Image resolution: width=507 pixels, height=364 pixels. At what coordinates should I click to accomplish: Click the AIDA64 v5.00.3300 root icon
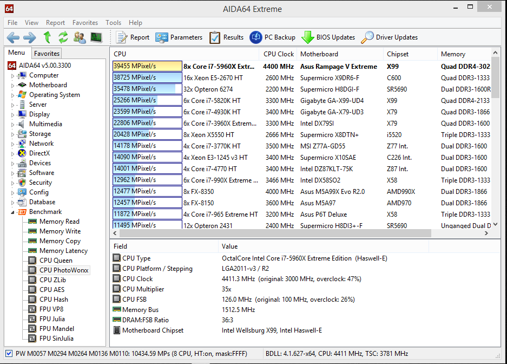(x=12, y=66)
